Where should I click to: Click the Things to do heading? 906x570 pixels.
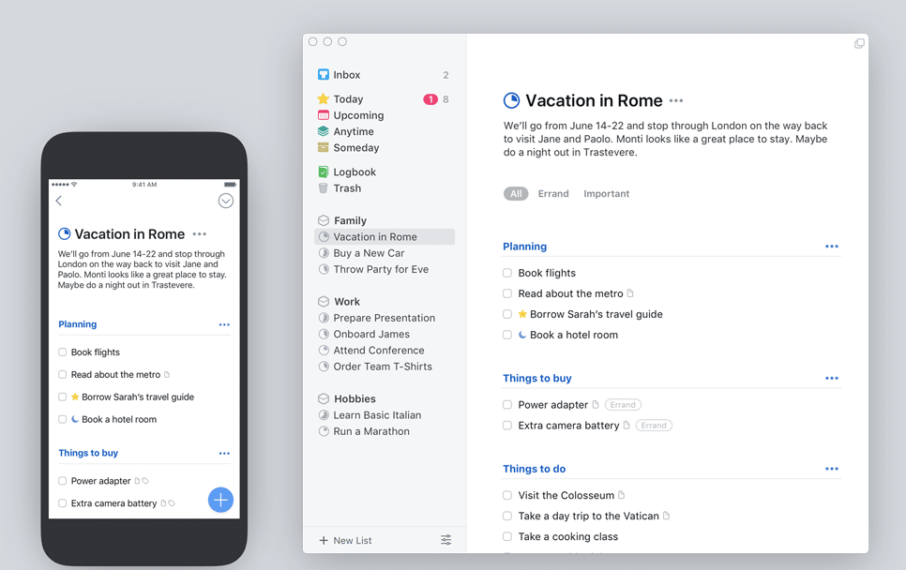[x=534, y=469]
